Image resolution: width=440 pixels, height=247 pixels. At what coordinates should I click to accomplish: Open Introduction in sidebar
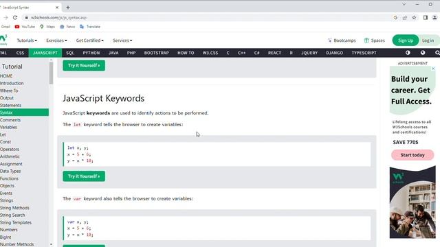(12, 83)
